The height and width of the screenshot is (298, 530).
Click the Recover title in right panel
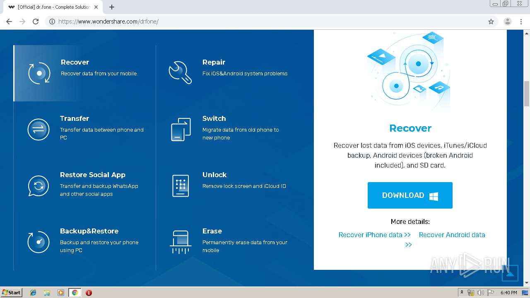point(410,128)
